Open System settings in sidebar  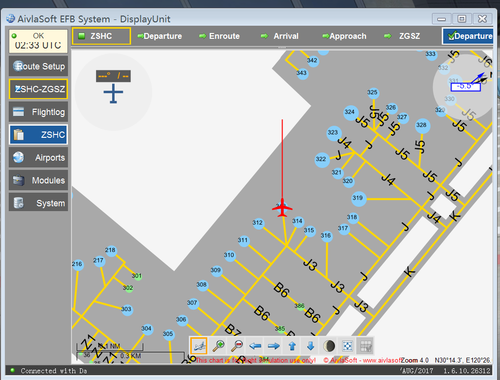tap(38, 203)
